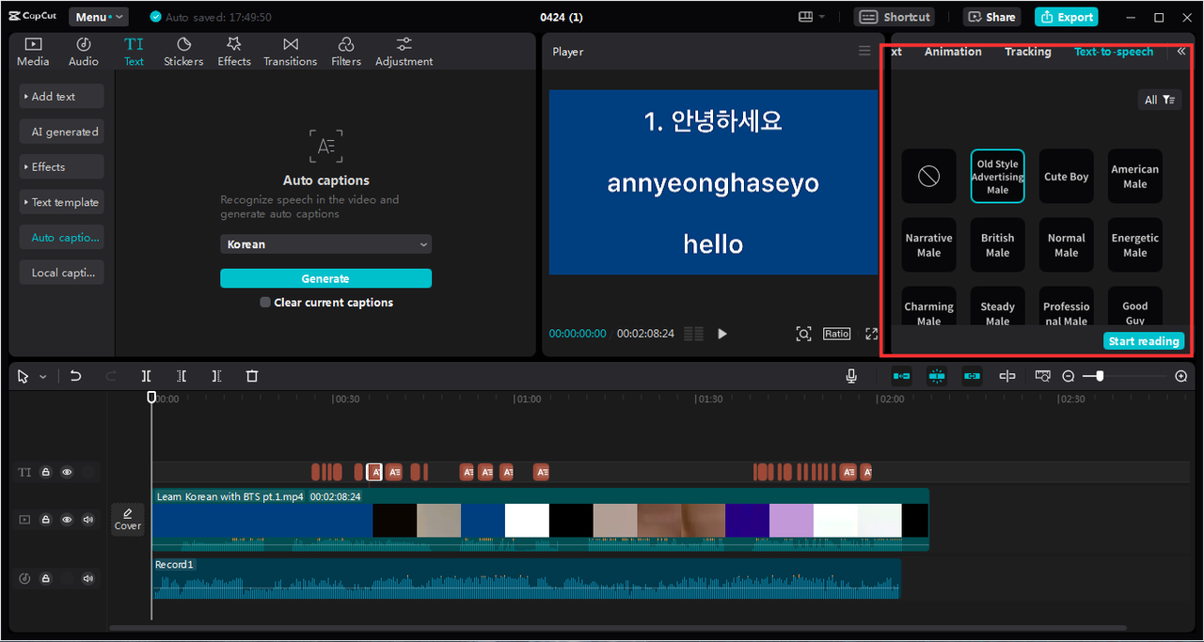This screenshot has width=1204, height=642.
Task: Click the Generate button
Action: pyautogui.click(x=325, y=278)
